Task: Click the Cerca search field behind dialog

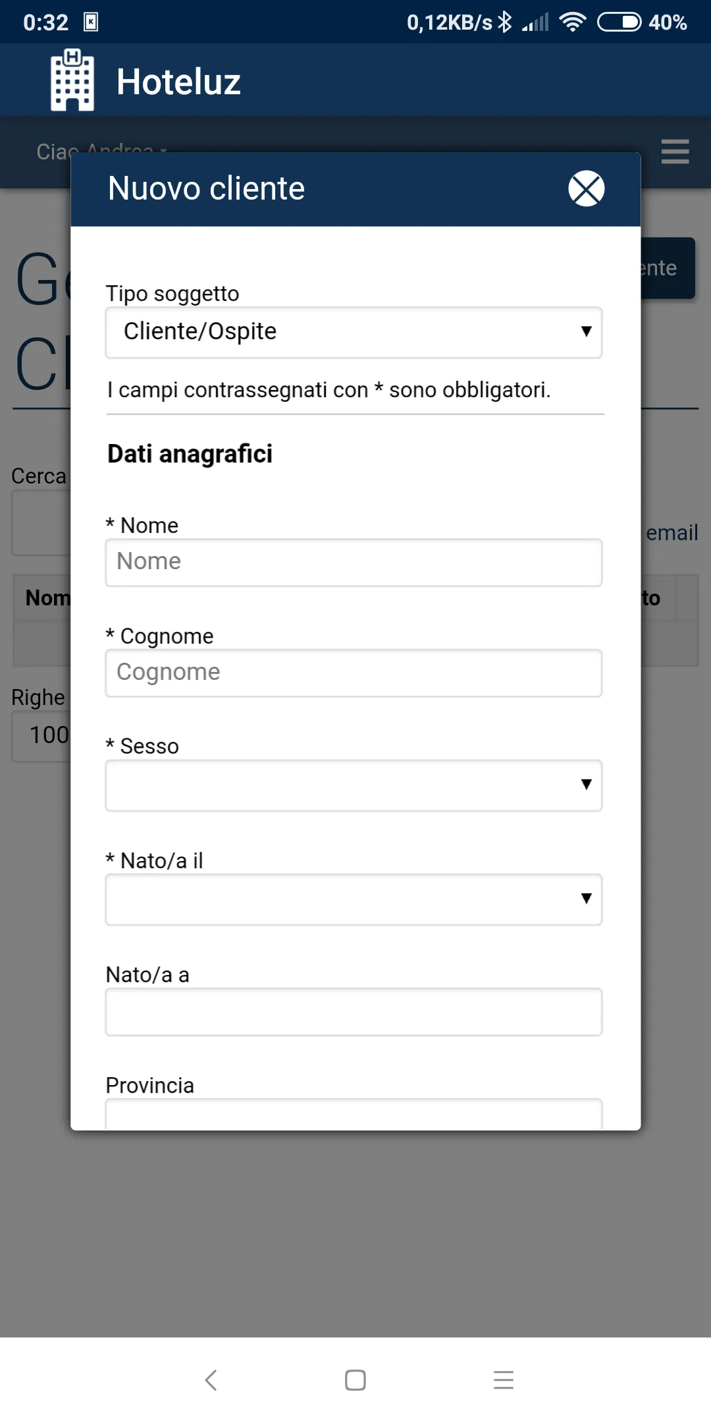Action: tap(41, 523)
